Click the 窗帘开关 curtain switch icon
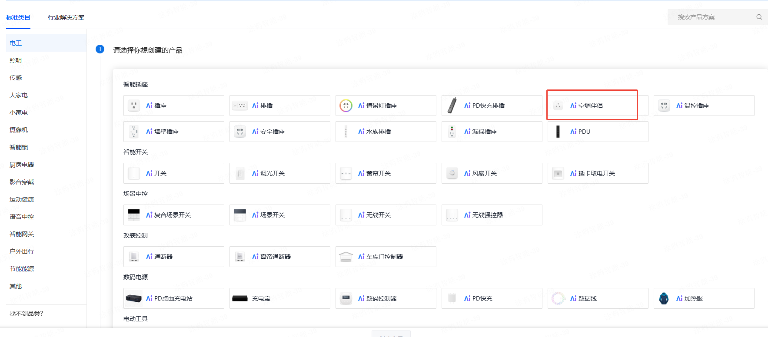 pyautogui.click(x=346, y=173)
